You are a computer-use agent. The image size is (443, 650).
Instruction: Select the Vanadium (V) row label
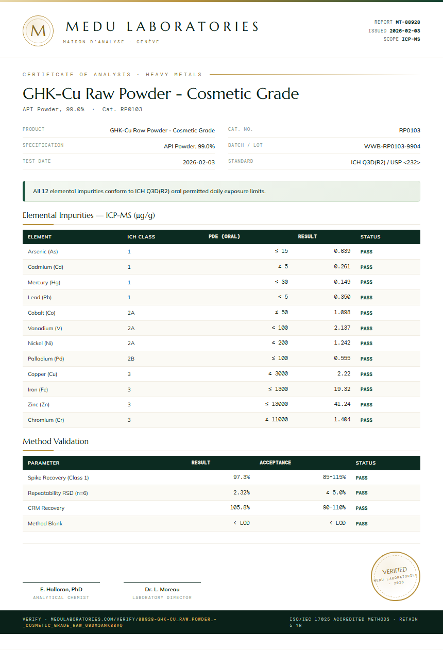click(x=45, y=328)
